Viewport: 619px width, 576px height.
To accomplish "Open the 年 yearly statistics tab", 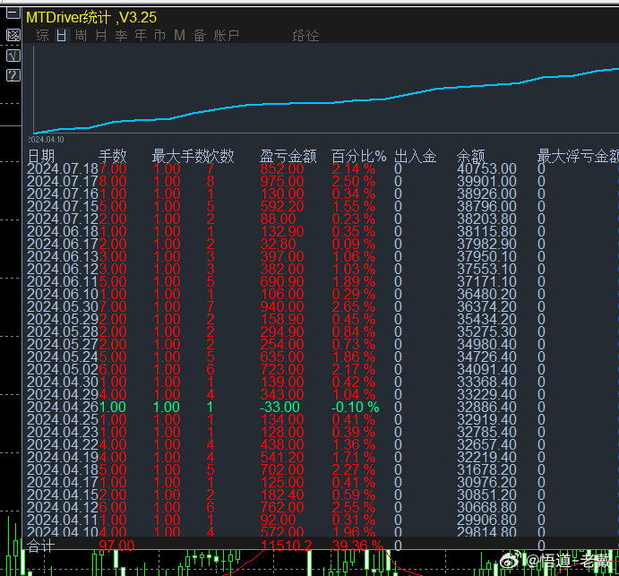I will (x=140, y=36).
